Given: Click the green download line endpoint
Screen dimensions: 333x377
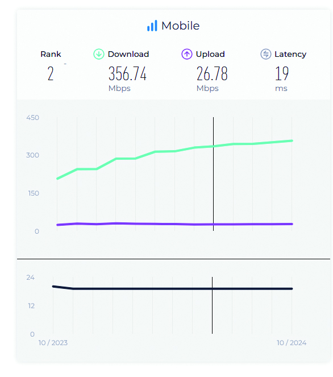Looking at the screenshot, I should click(292, 140).
